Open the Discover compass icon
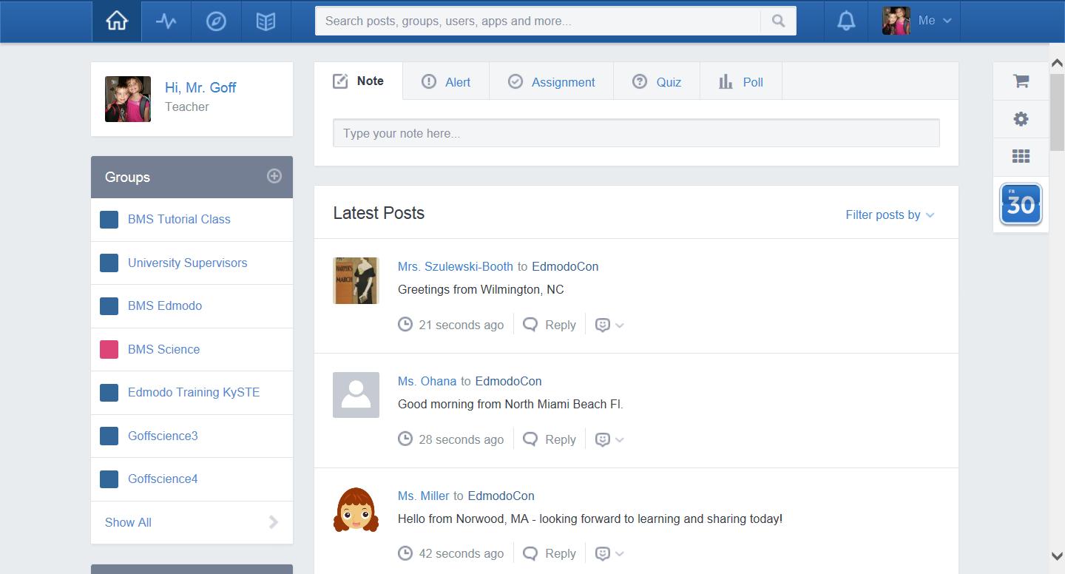The width and height of the screenshot is (1065, 574). pos(215,21)
